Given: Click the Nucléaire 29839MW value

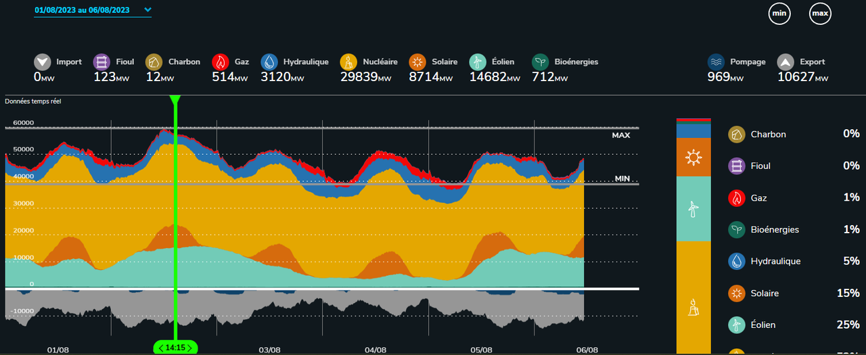Looking at the screenshot, I should pyautogui.click(x=365, y=77).
